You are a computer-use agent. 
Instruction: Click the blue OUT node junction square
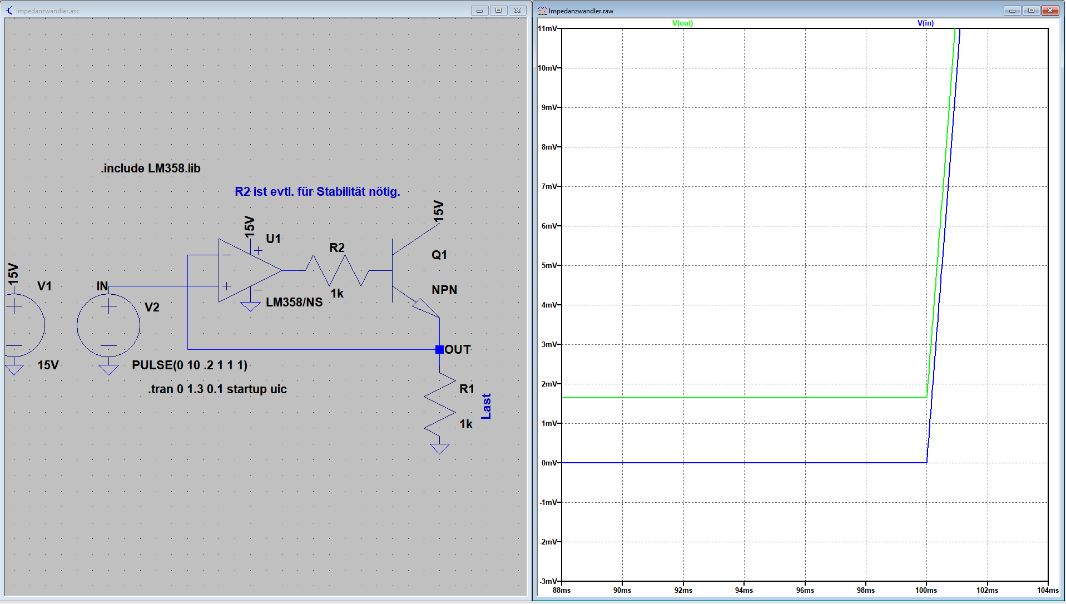click(x=440, y=350)
